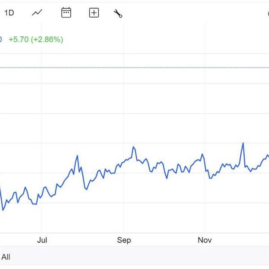Click the tallest price spike after November
The height and width of the screenshot is (269, 269).
243,143
